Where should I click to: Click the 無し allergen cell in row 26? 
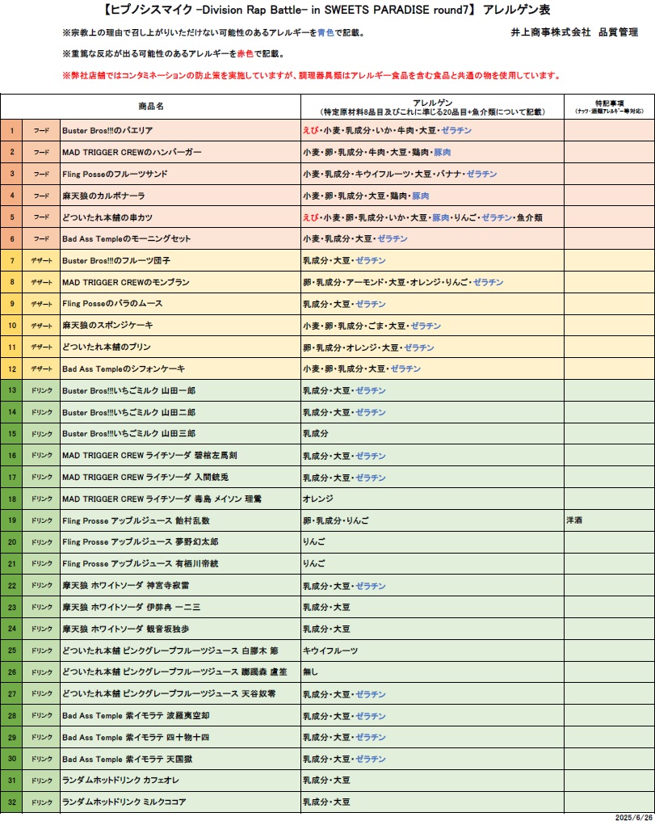click(432, 672)
